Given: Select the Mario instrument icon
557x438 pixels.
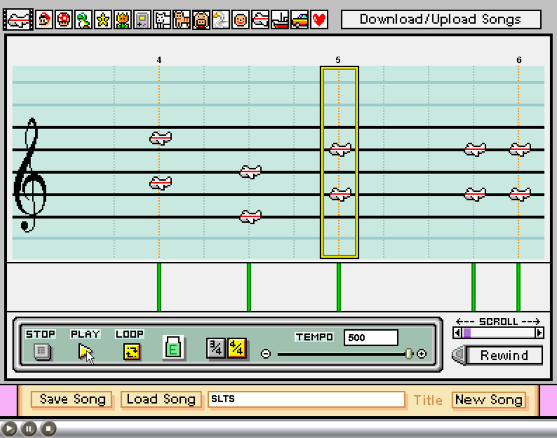Looking at the screenshot, I should coord(44,20).
